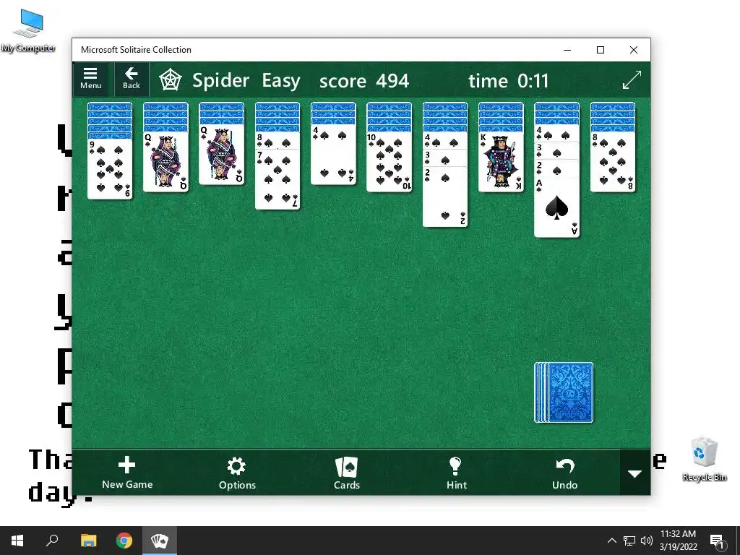Open the network status tray icon
740x555 pixels.
coord(629,541)
